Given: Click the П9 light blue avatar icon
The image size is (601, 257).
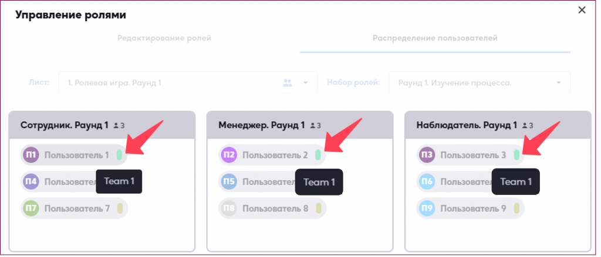Looking at the screenshot, I should click(427, 208).
